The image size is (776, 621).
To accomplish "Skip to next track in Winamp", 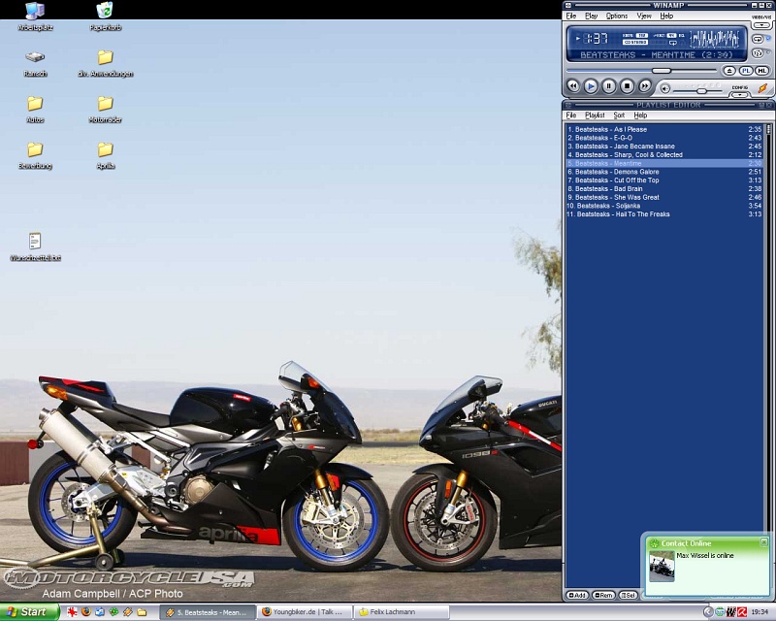I will pyautogui.click(x=644, y=86).
